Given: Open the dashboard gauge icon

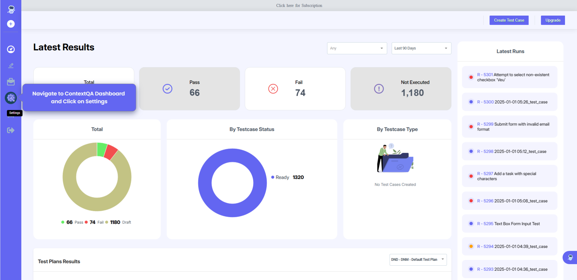Looking at the screenshot, I should click(11, 49).
